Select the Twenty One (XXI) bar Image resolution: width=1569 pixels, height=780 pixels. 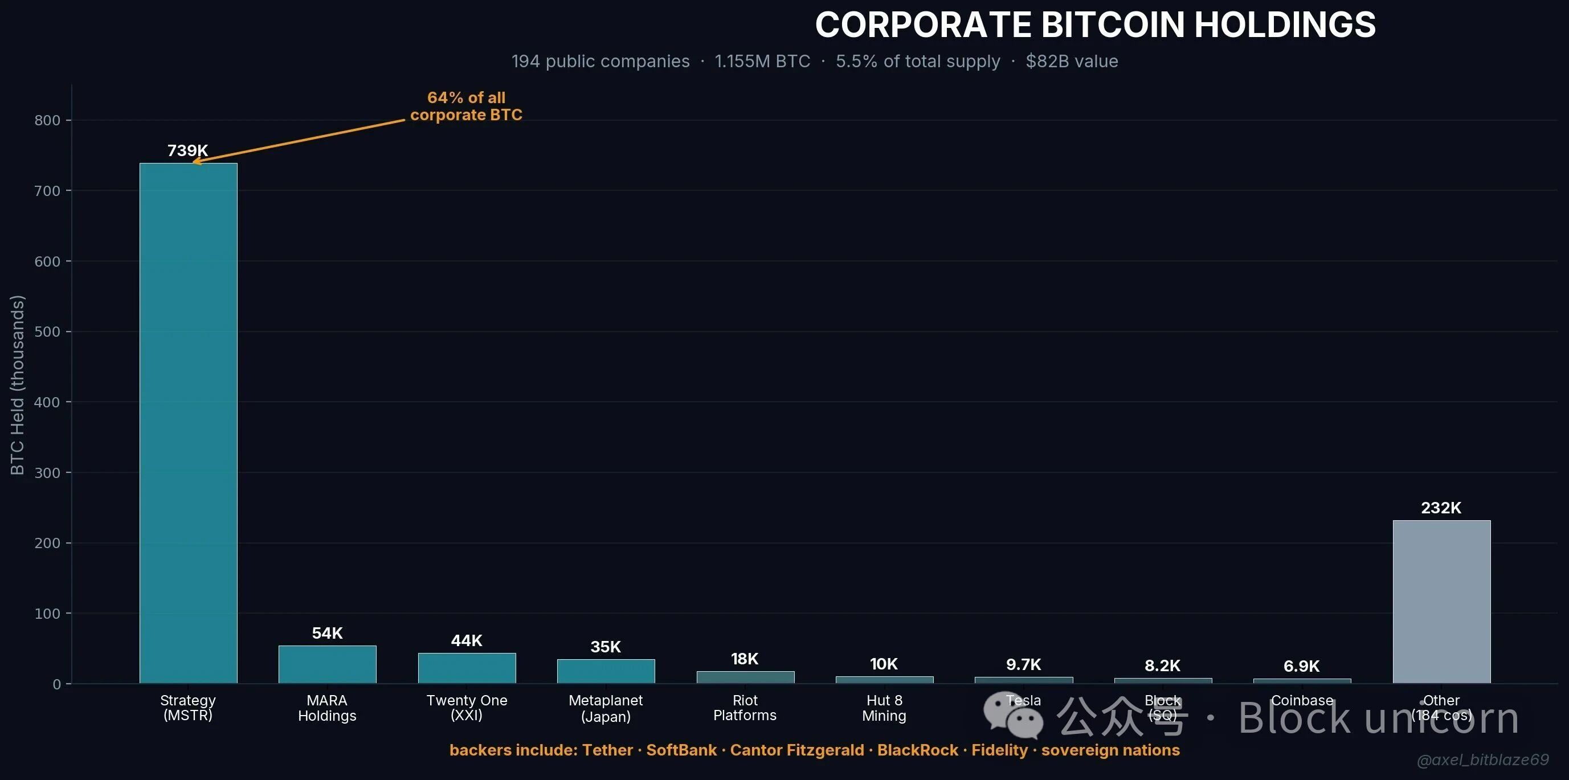(467, 668)
